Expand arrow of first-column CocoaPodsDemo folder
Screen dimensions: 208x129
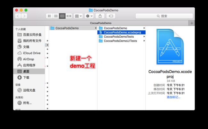pos(96,28)
